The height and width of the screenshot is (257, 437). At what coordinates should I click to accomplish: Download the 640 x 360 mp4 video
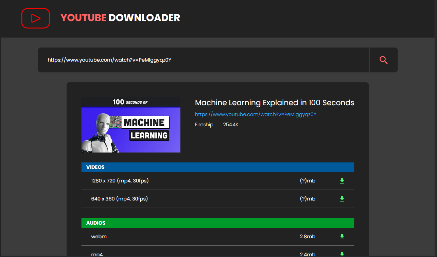pyautogui.click(x=342, y=199)
